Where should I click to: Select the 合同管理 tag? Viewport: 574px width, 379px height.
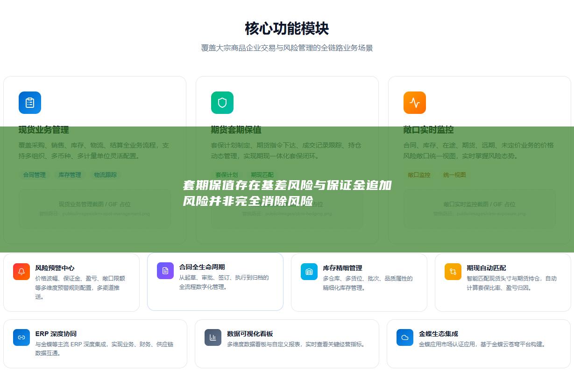click(x=35, y=175)
